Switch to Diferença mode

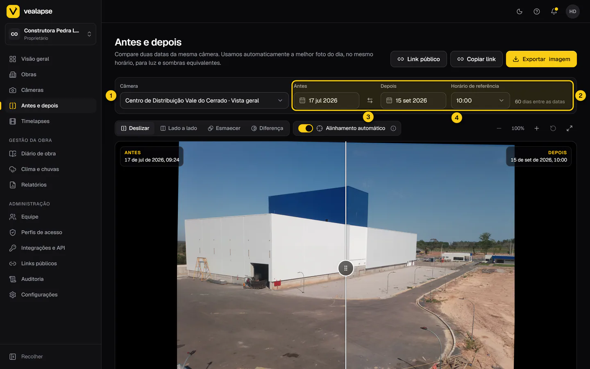(267, 128)
